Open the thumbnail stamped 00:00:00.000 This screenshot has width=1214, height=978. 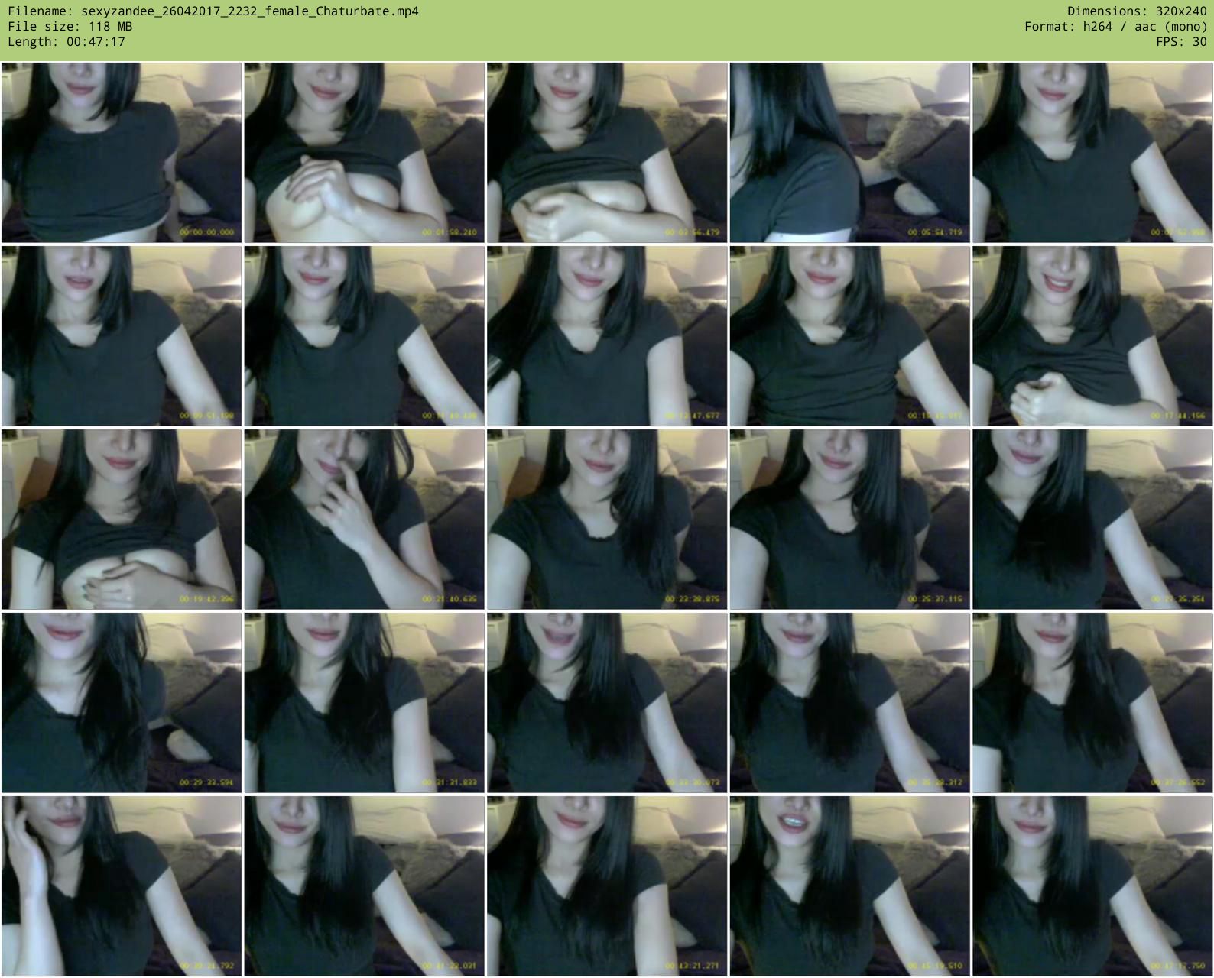122,153
